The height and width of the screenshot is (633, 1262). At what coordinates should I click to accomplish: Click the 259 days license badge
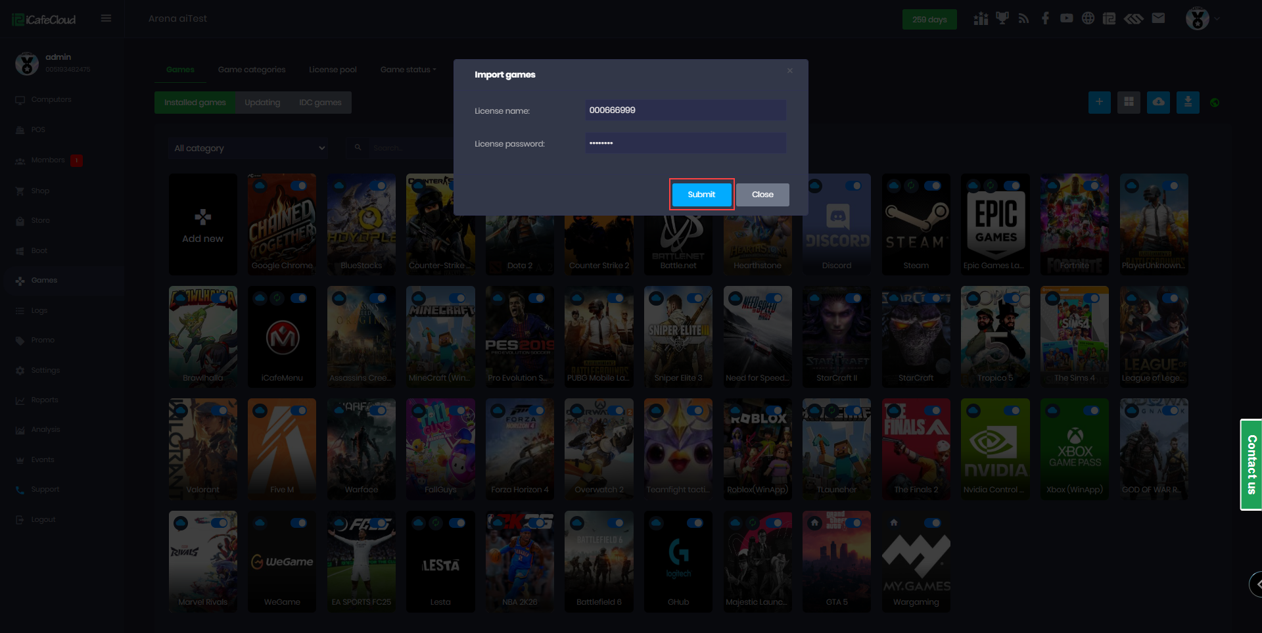[x=929, y=20]
